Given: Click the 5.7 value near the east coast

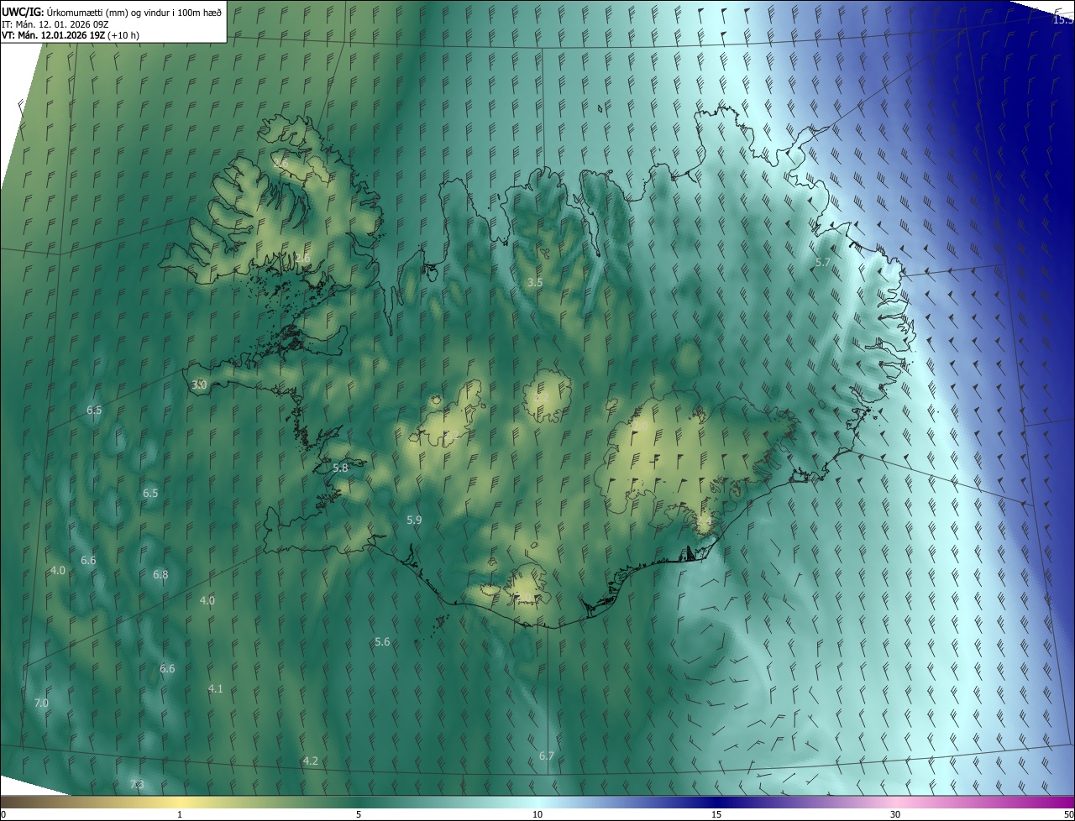Looking at the screenshot, I should [823, 263].
